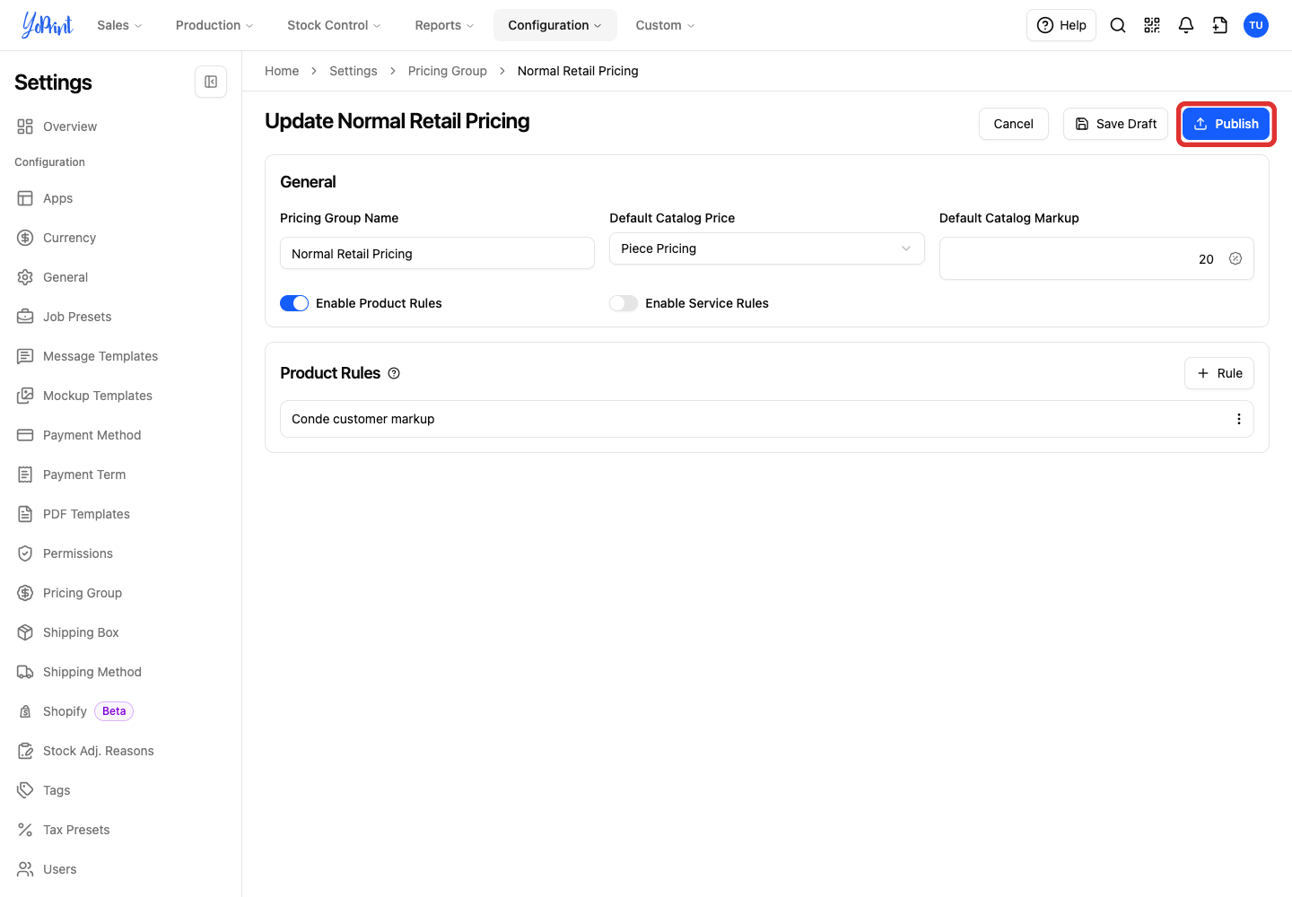
Task: Open the search icon in top bar
Action: click(1118, 25)
